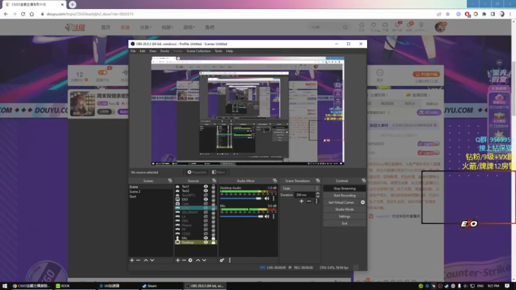Hide the Text1 source via eye icon
This screenshot has height=290, width=516.
(x=206, y=186)
